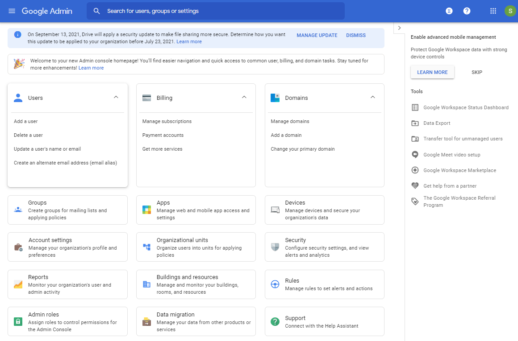Collapse the Users card
Screen dimensions: 518x341
click(116, 97)
